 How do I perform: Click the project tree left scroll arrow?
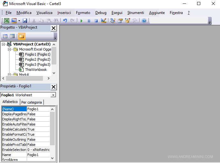(x=3, y=78)
